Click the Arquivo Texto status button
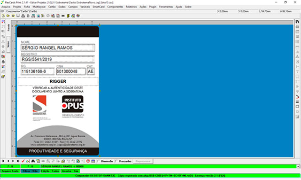 click(x=10, y=171)
